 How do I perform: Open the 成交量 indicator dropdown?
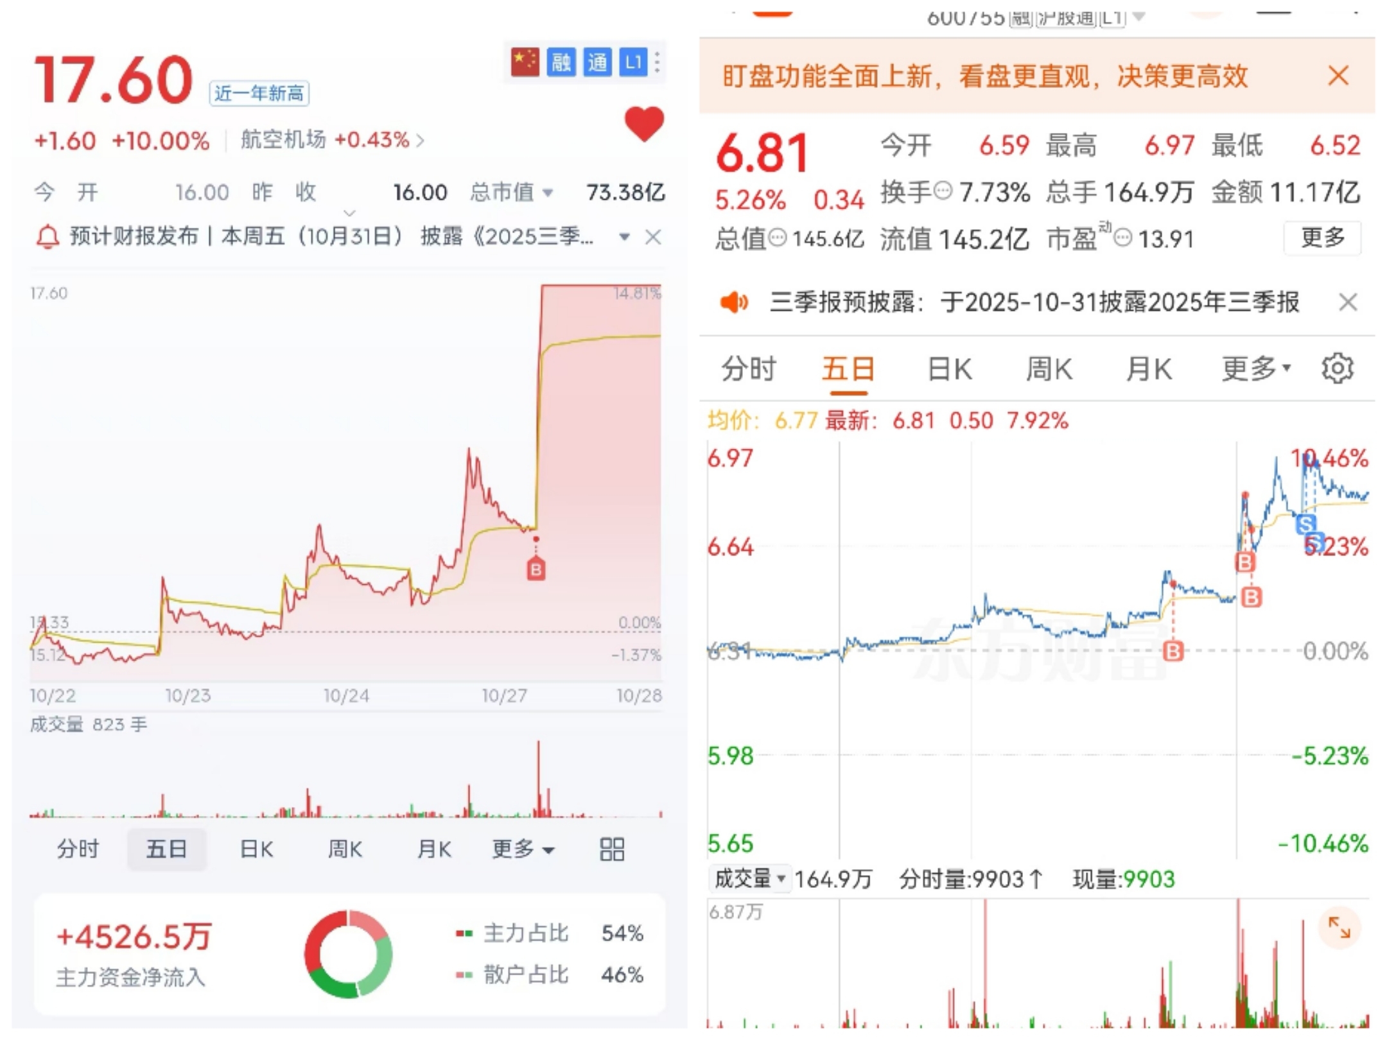pyautogui.click(x=749, y=878)
